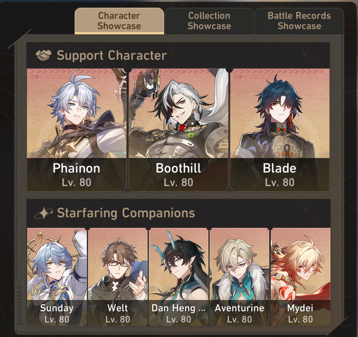
Task: Open the Dan Heng companion card
Action: point(179,277)
